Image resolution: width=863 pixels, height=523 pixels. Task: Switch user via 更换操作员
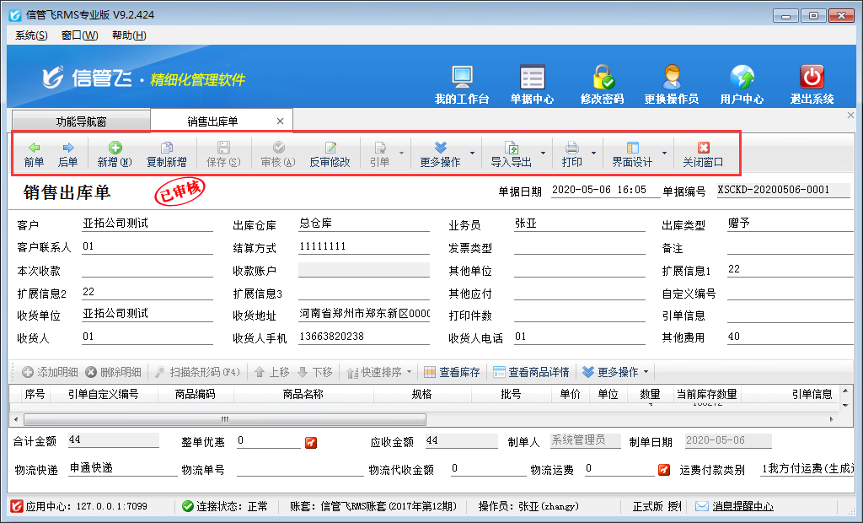click(671, 85)
